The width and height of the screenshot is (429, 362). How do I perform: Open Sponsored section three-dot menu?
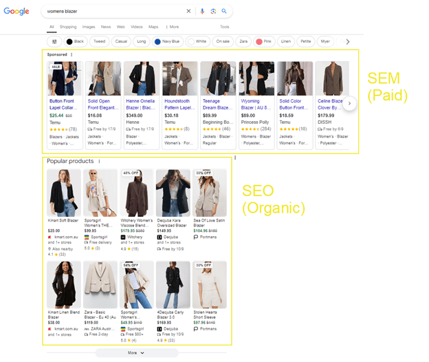pos(71,54)
